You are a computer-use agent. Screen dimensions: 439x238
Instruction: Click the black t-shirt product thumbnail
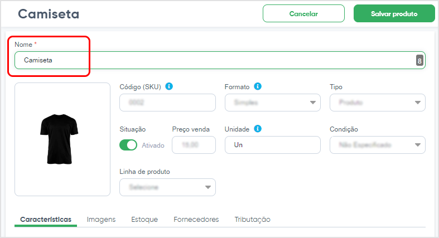click(59, 139)
